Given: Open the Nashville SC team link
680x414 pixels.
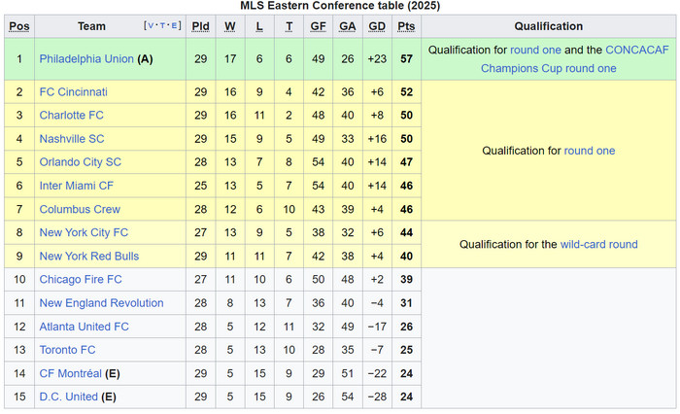Looking at the screenshot, I should 72,138.
